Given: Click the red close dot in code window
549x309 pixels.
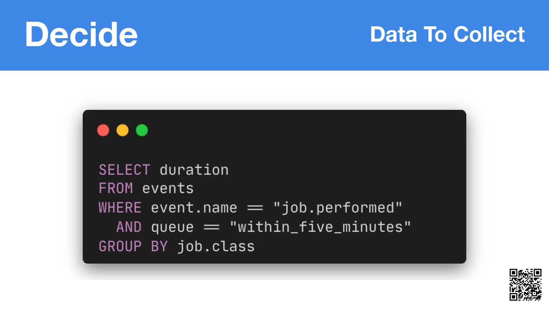Looking at the screenshot, I should 103,130.
